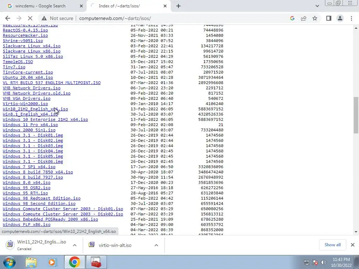
Task: Open the Action Center flag icon
Action: (315, 262)
